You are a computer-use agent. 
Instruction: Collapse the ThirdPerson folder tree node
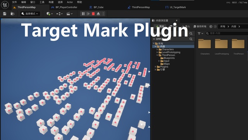[157, 55]
